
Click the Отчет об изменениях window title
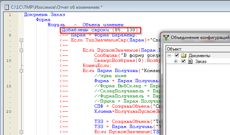[x=57, y=7]
